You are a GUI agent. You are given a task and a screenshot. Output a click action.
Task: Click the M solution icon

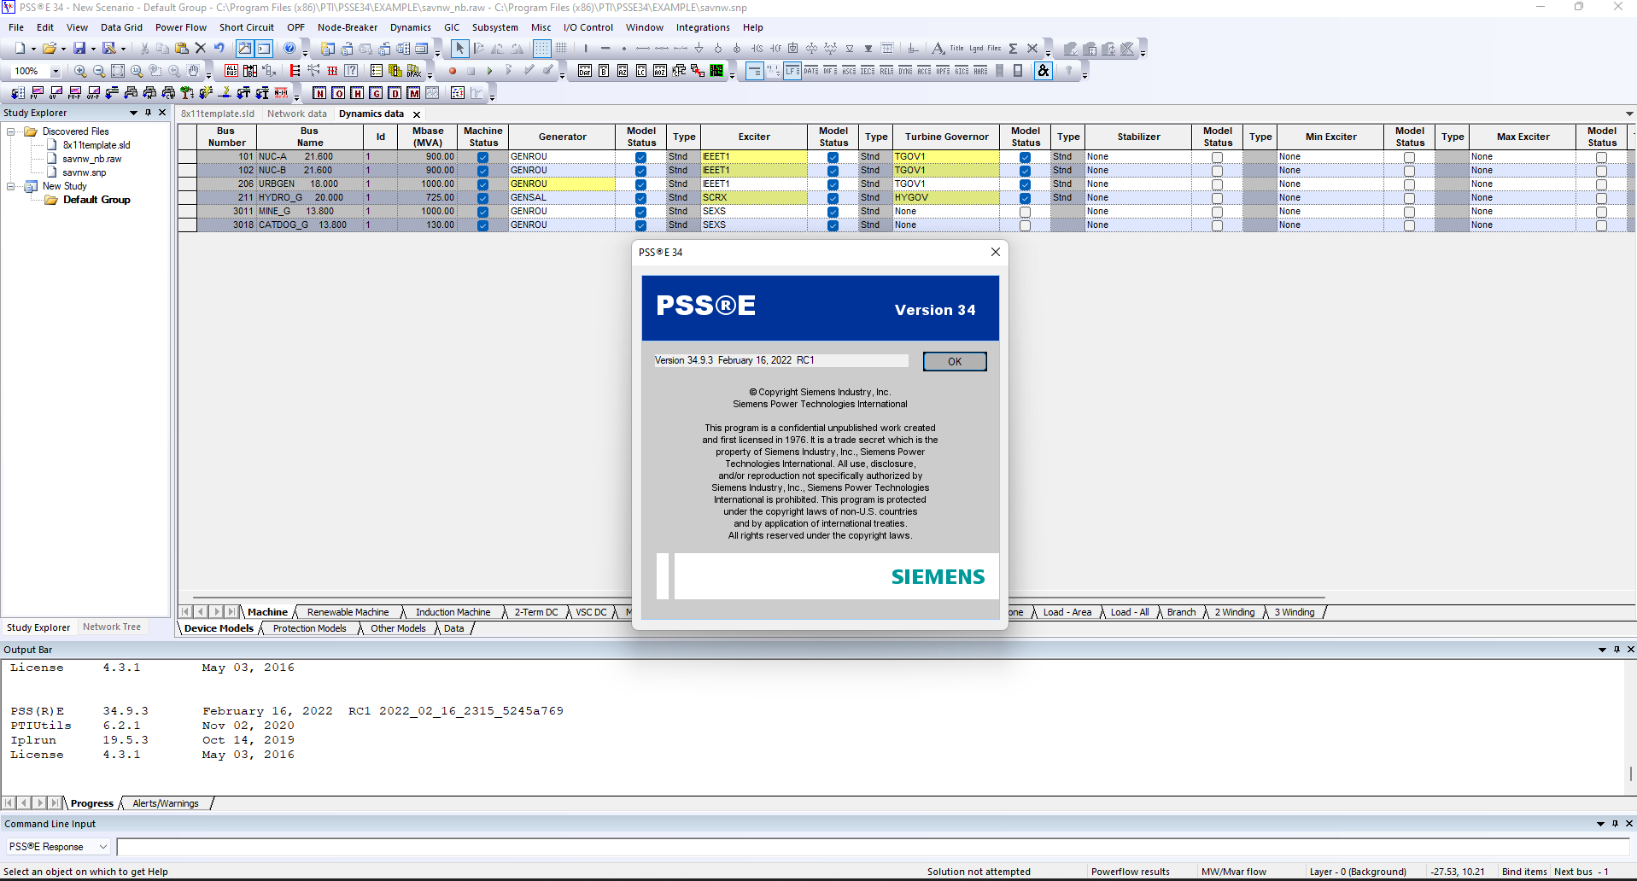(x=413, y=93)
